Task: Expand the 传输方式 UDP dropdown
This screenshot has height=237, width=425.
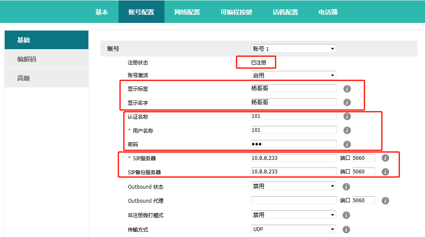Action: 293,229
